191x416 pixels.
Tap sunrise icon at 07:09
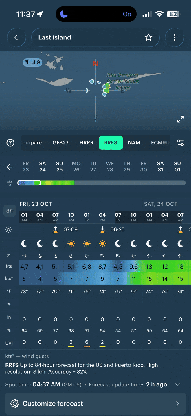coord(56,230)
